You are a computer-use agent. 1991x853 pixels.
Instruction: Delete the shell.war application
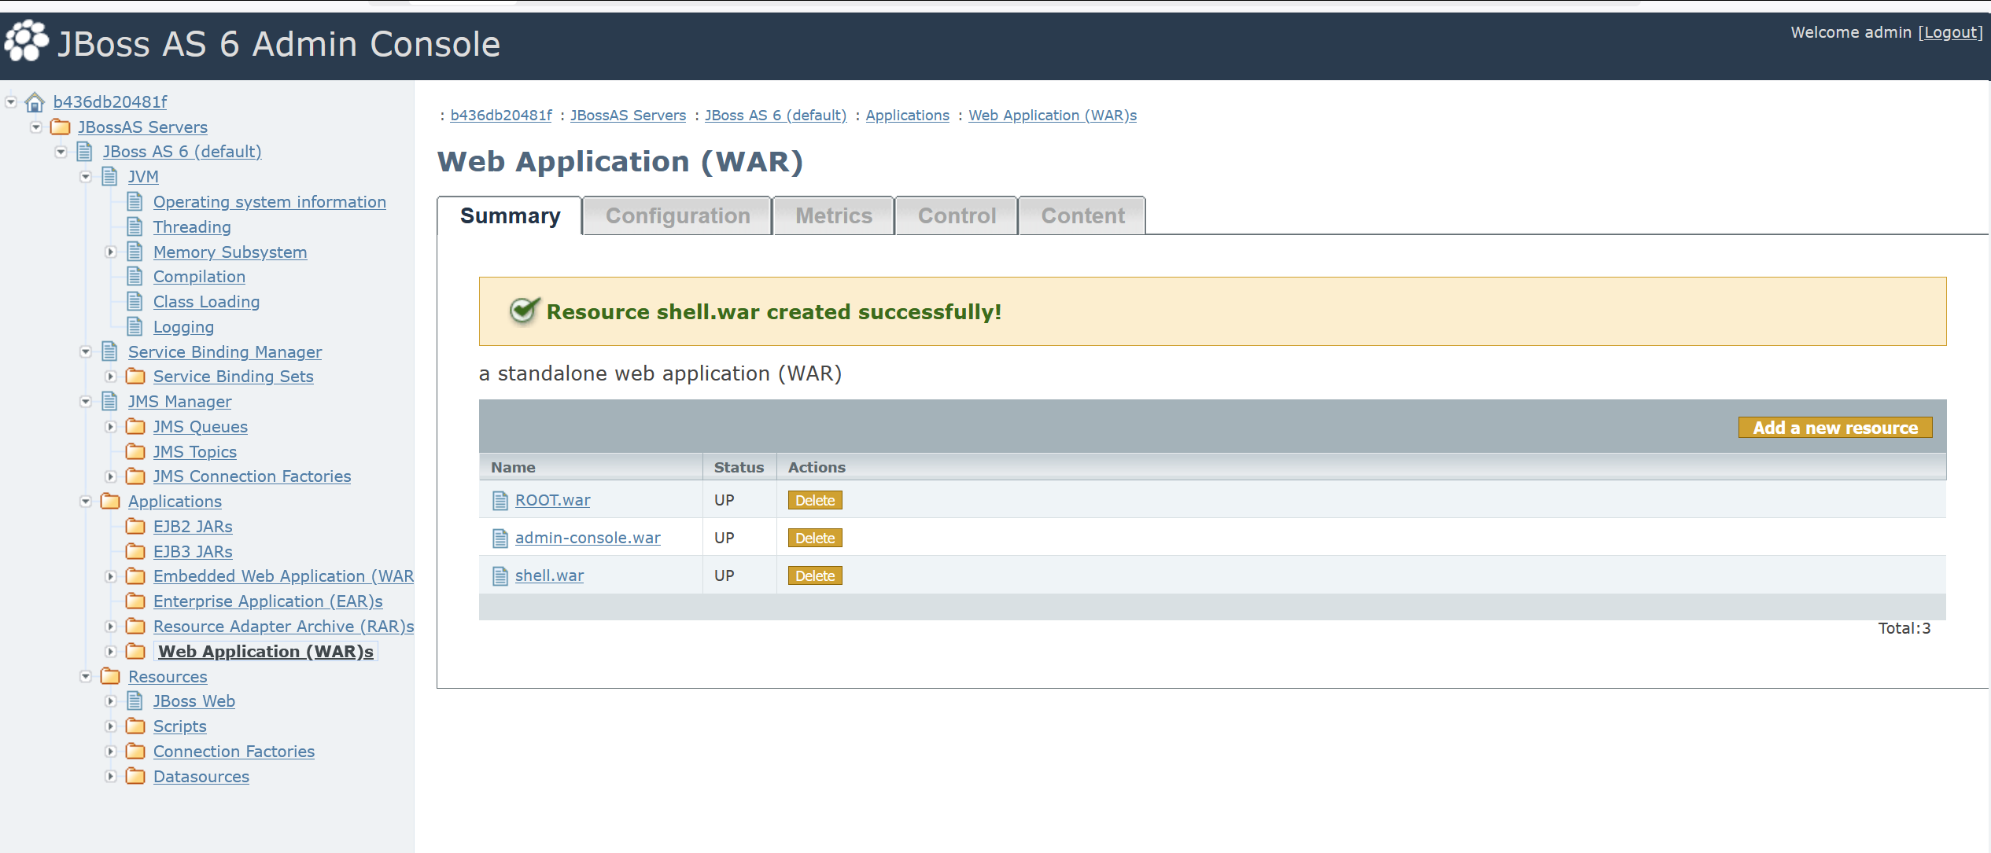[815, 575]
